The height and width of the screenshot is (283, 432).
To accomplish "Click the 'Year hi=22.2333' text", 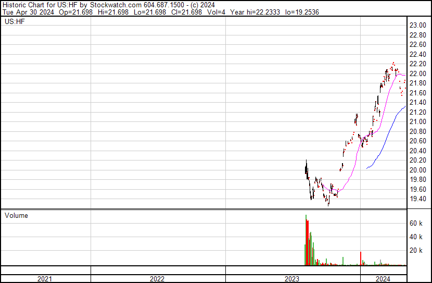I will pyautogui.click(x=255, y=12).
